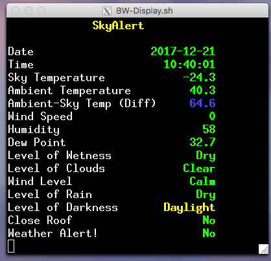The height and width of the screenshot is (261, 271).
Task: Click Level of Rain label
Action: pyautogui.click(x=50, y=194)
